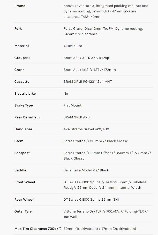This screenshot has height=235, width=158.
Task: Click the Groupset row label
Action: 22,58
